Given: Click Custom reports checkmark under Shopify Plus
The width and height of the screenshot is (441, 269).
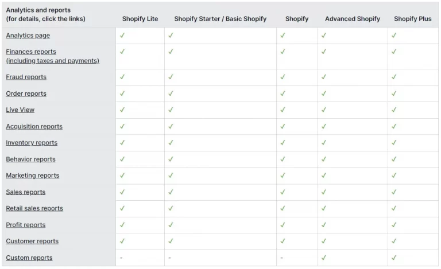Looking at the screenshot, I should pyautogui.click(x=394, y=258).
